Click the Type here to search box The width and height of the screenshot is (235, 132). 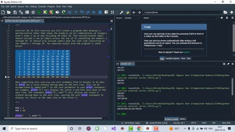(x=38, y=129)
